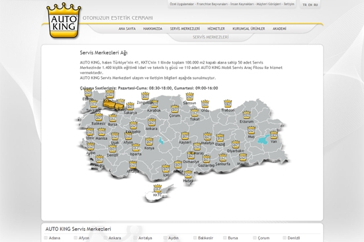Open the Çorum crown marker
The height and width of the screenshot is (242, 364).
[175, 109]
